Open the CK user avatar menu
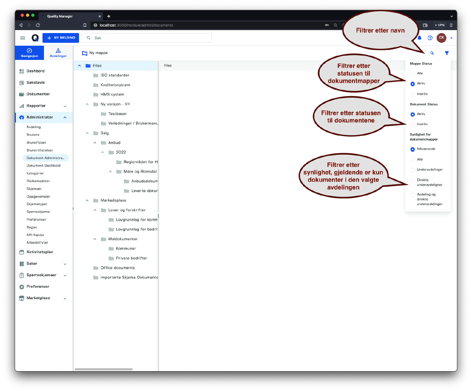Viewport: 472px width, 391px height. point(441,38)
